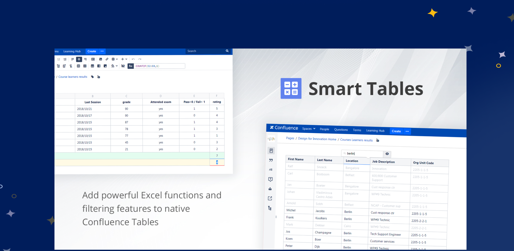This screenshot has width=514, height=251.
Task: Open the Terms menu in the filter window
Action: tap(357, 130)
